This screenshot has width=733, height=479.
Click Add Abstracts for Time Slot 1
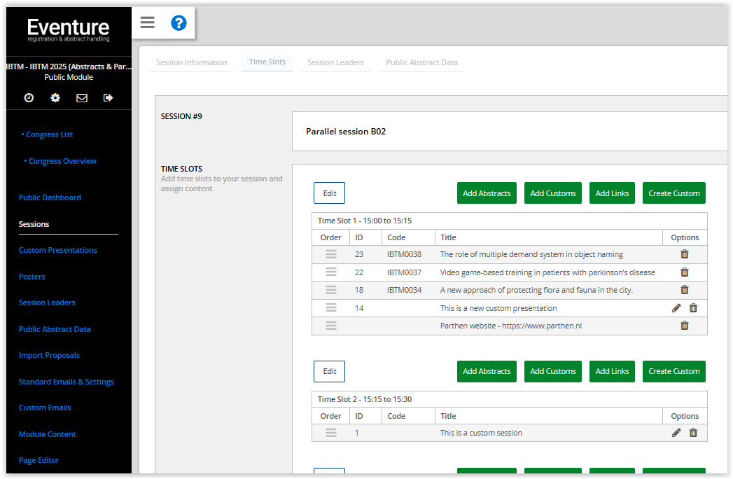(x=487, y=193)
